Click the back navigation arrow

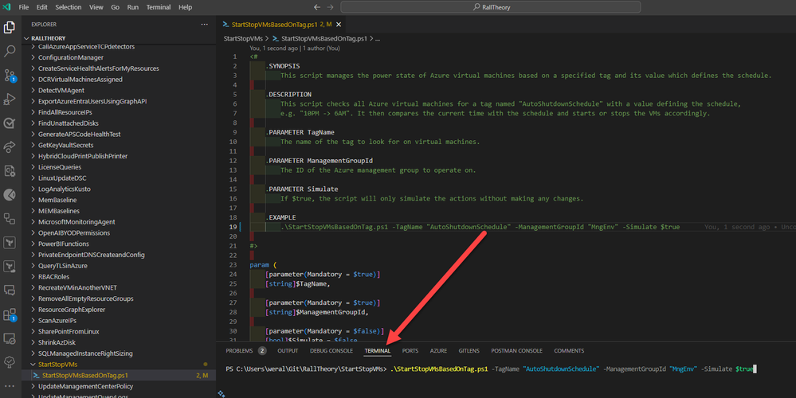tap(317, 7)
